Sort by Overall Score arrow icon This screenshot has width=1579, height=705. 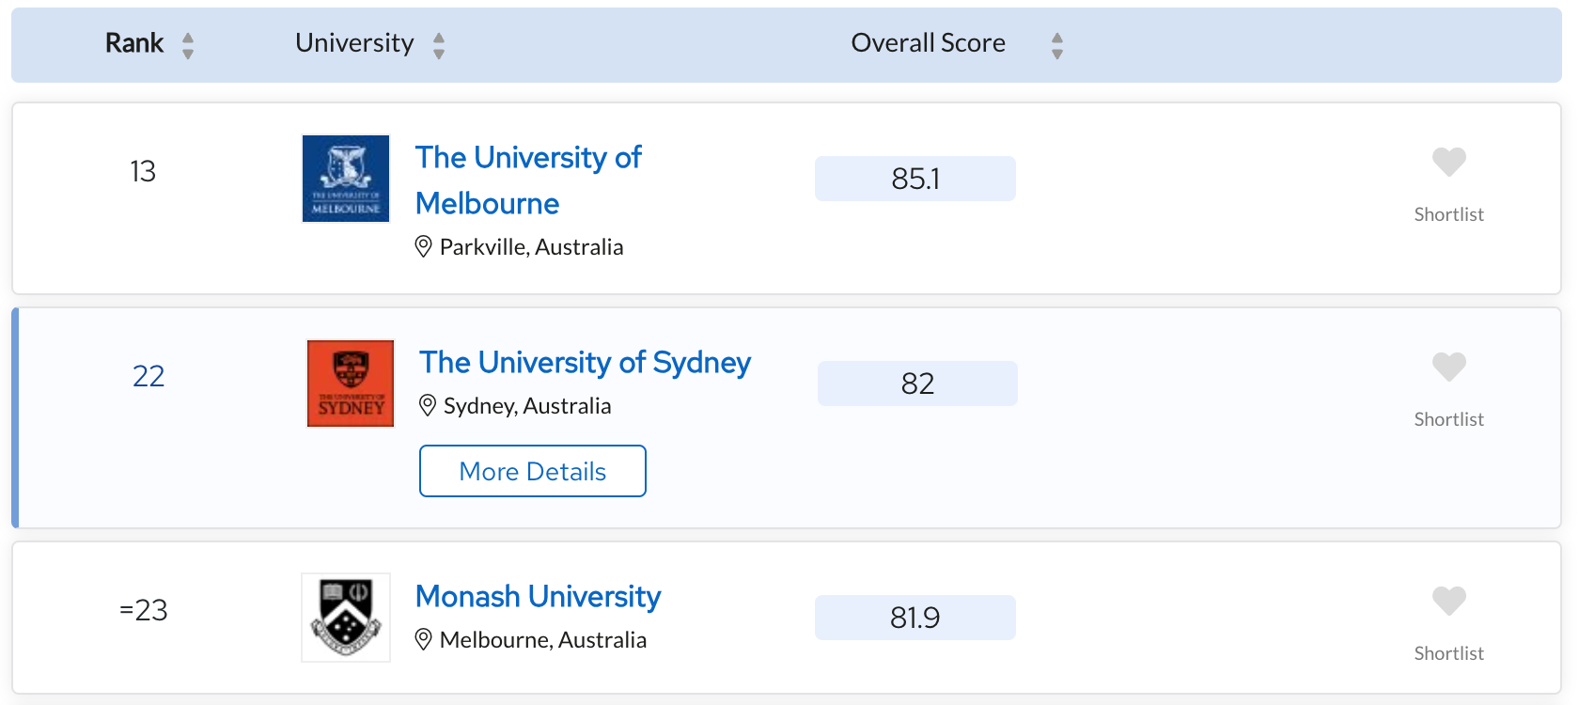pyautogui.click(x=1057, y=45)
